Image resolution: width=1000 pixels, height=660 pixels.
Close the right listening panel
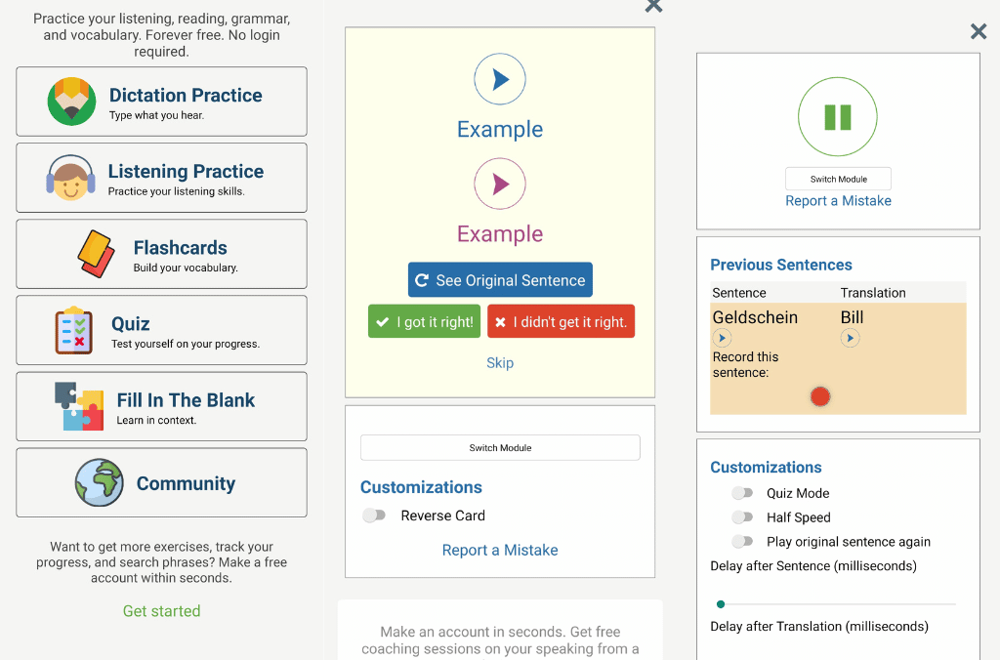click(979, 32)
